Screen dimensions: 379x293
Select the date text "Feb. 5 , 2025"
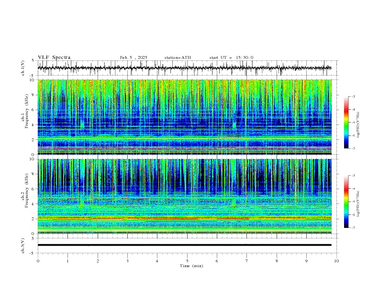pos(134,57)
